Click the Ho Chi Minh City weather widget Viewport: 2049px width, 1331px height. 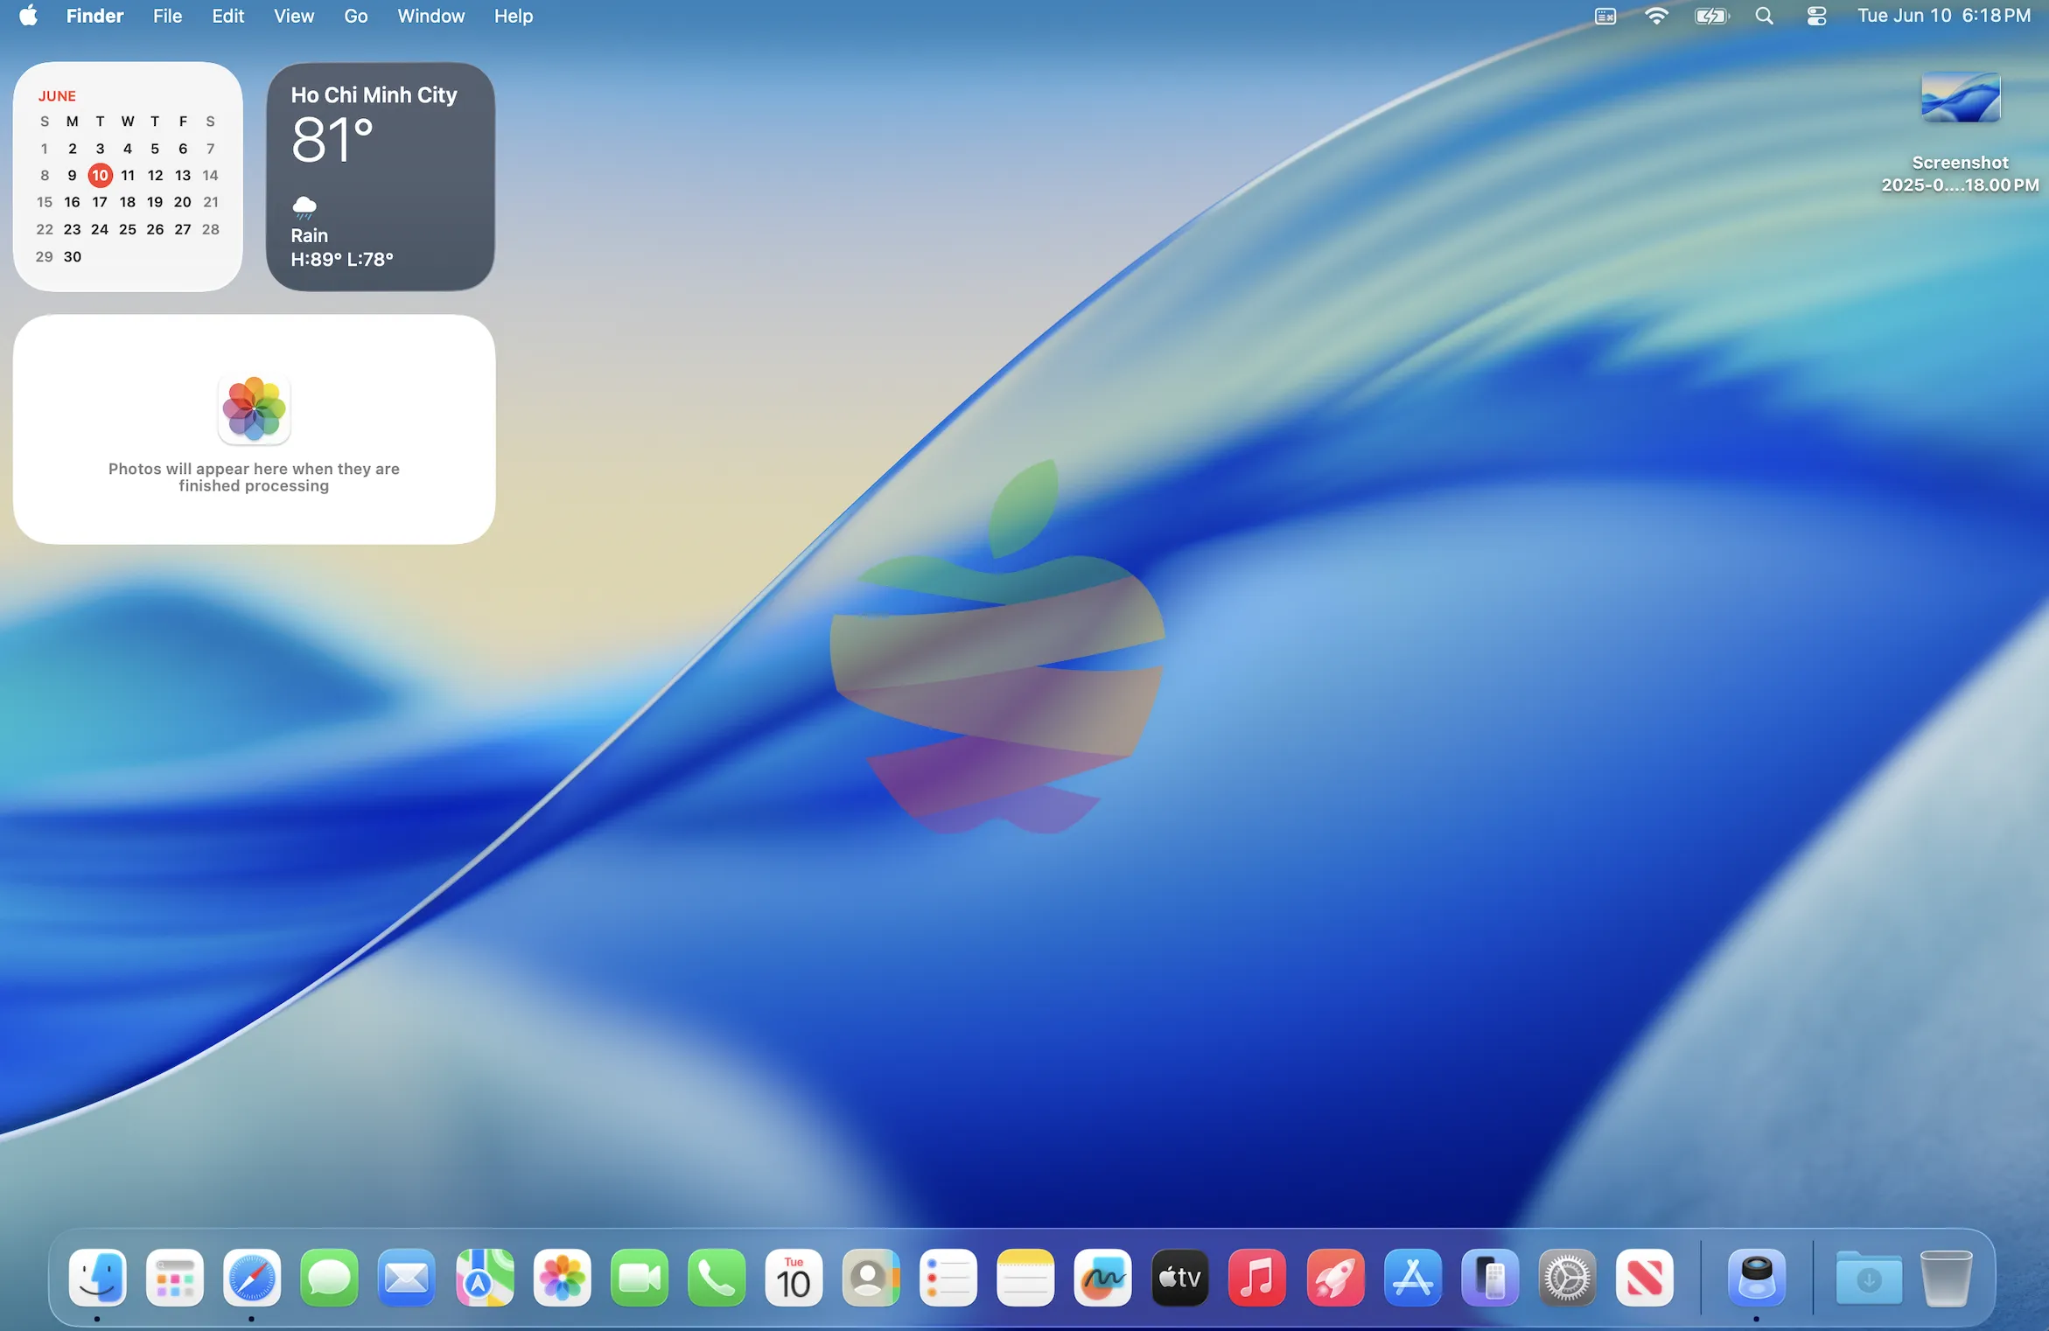[380, 176]
